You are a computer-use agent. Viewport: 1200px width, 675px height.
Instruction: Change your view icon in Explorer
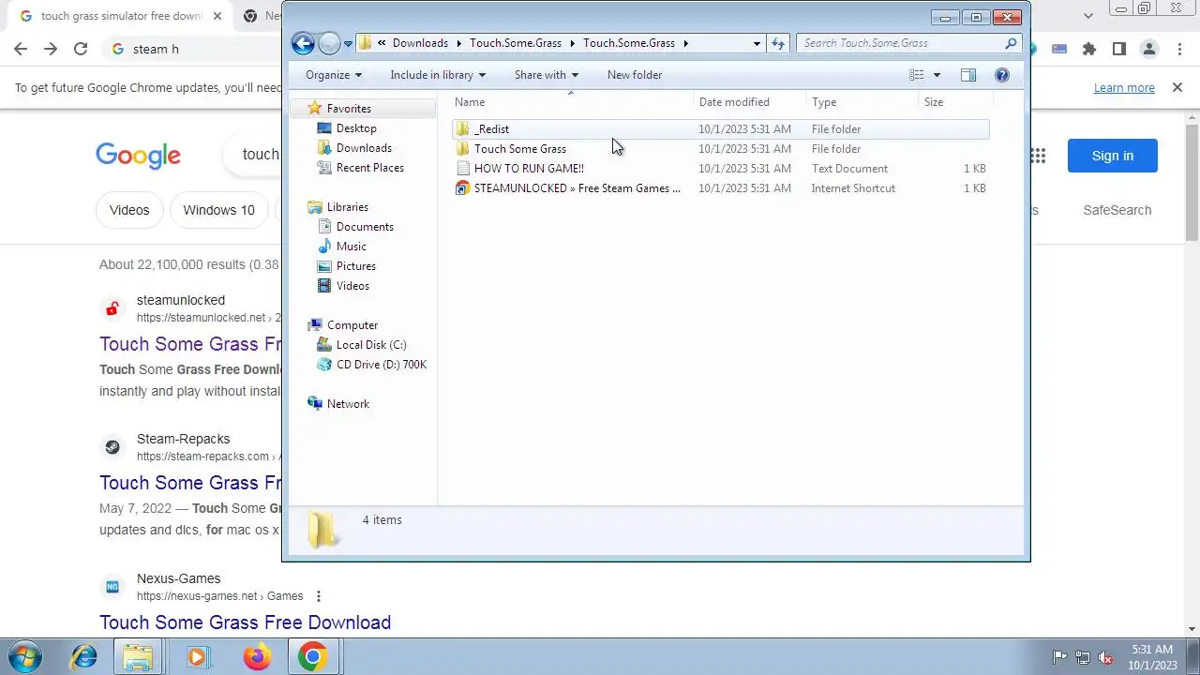pos(917,75)
